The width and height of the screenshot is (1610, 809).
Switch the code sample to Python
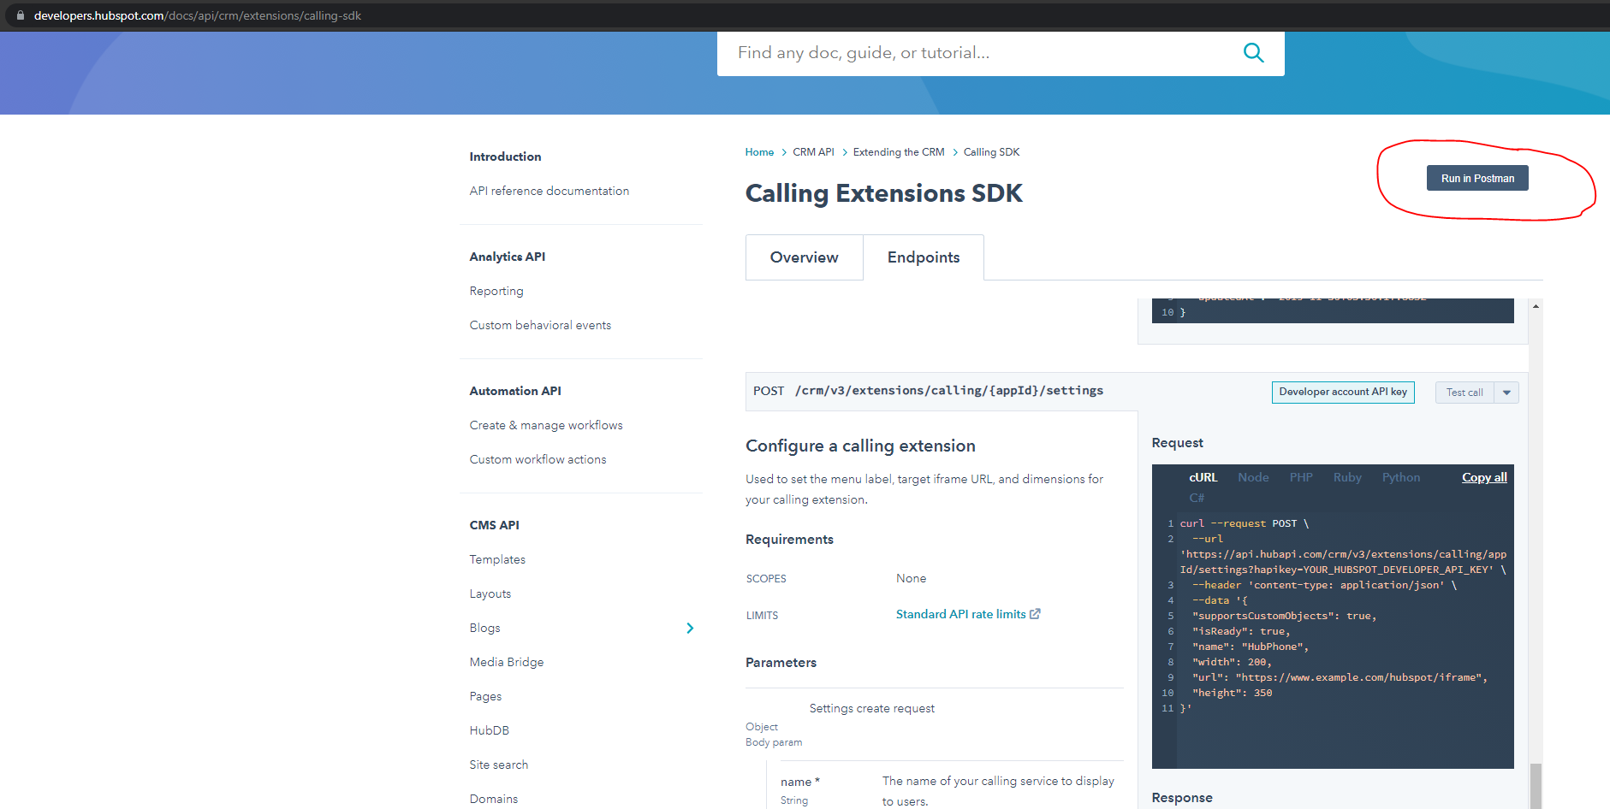tap(1400, 477)
